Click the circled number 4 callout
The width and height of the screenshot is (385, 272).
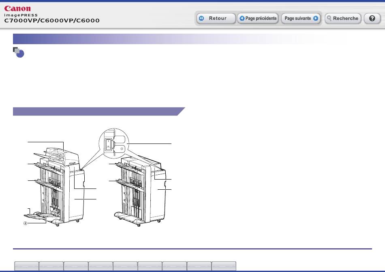coord(26,223)
